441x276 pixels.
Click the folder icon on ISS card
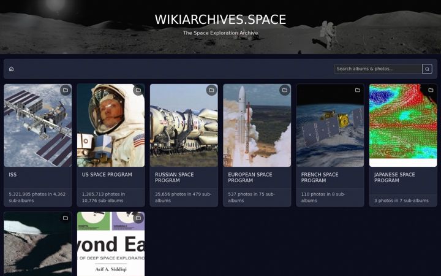tap(66, 90)
